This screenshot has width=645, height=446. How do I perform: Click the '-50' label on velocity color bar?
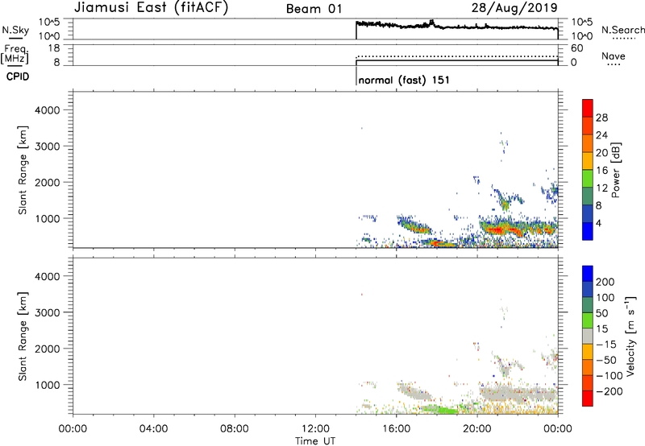[606, 360]
